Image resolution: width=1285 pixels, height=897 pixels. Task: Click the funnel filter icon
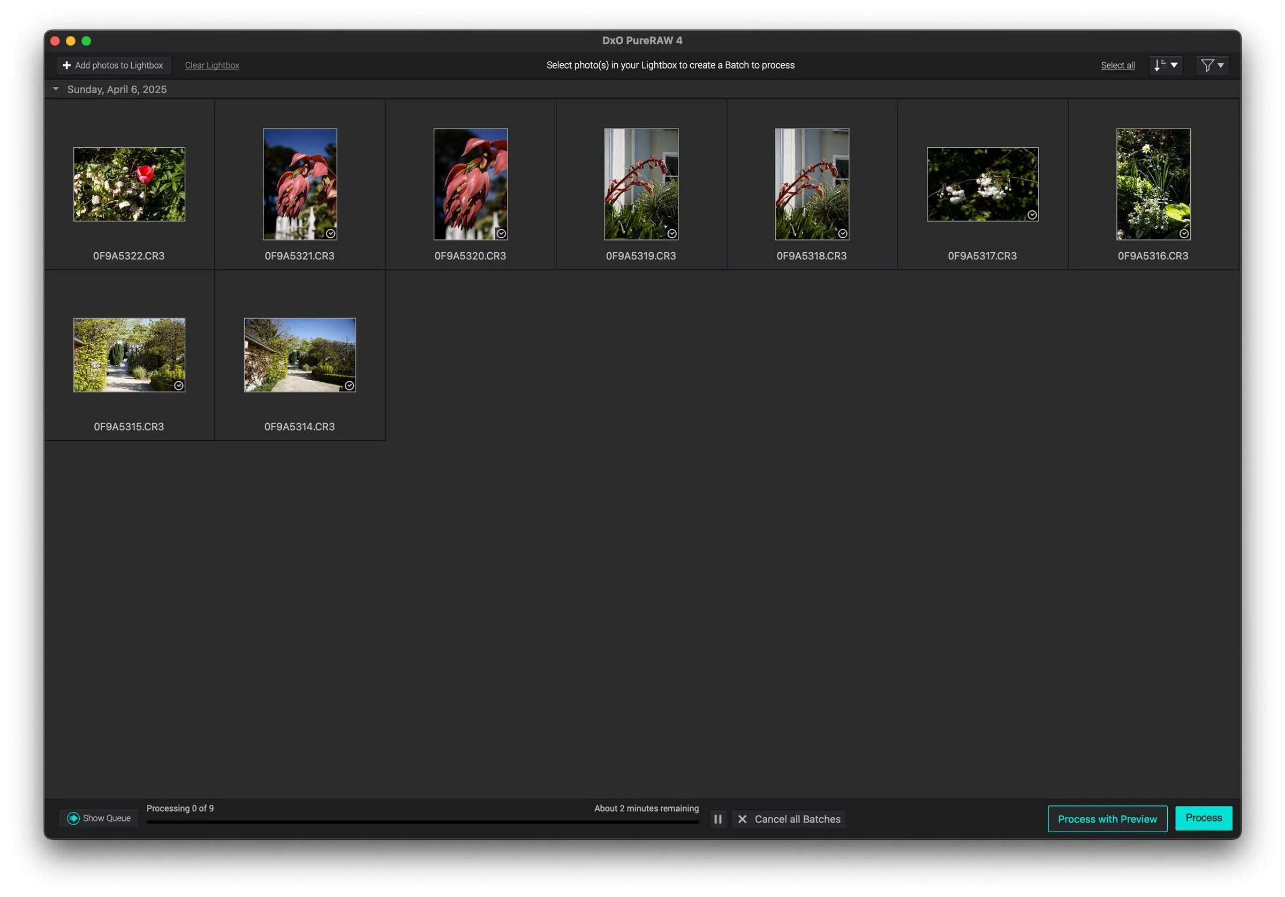click(x=1207, y=65)
